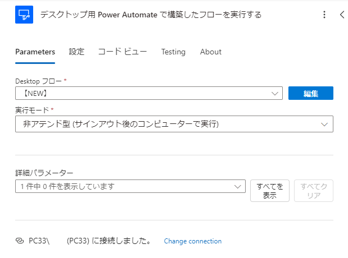
Task: Click the connection link icon
Action: coord(19,241)
